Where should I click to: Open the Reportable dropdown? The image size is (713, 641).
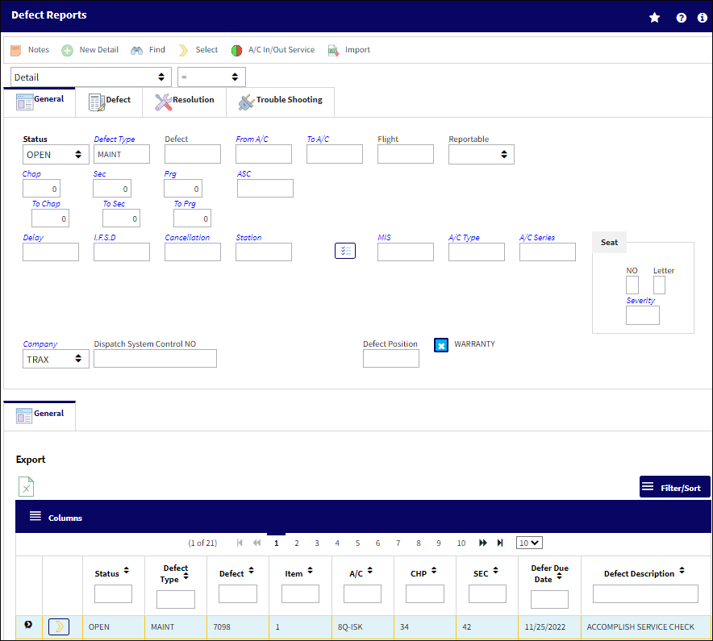481,155
